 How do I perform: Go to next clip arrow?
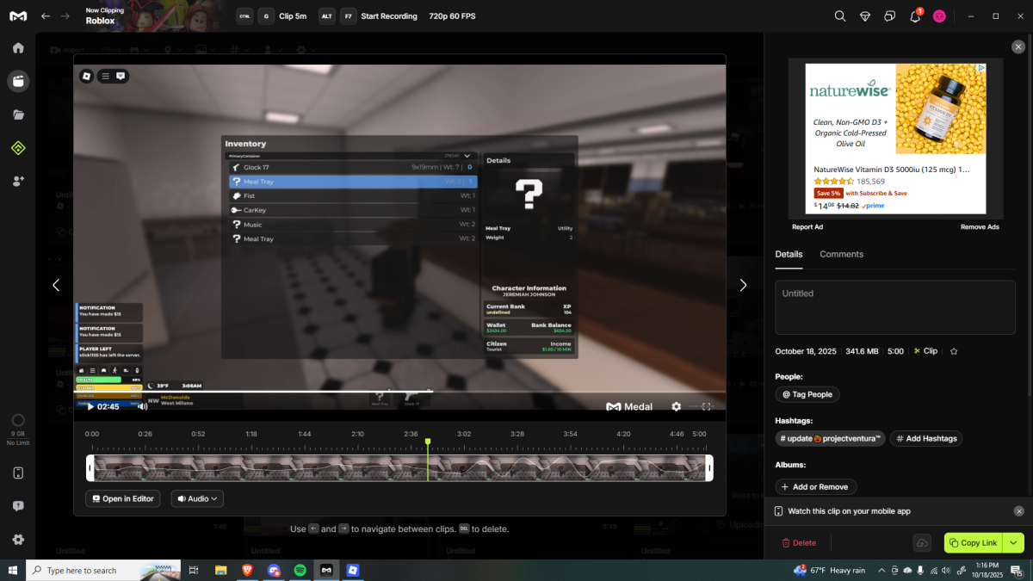click(x=744, y=285)
